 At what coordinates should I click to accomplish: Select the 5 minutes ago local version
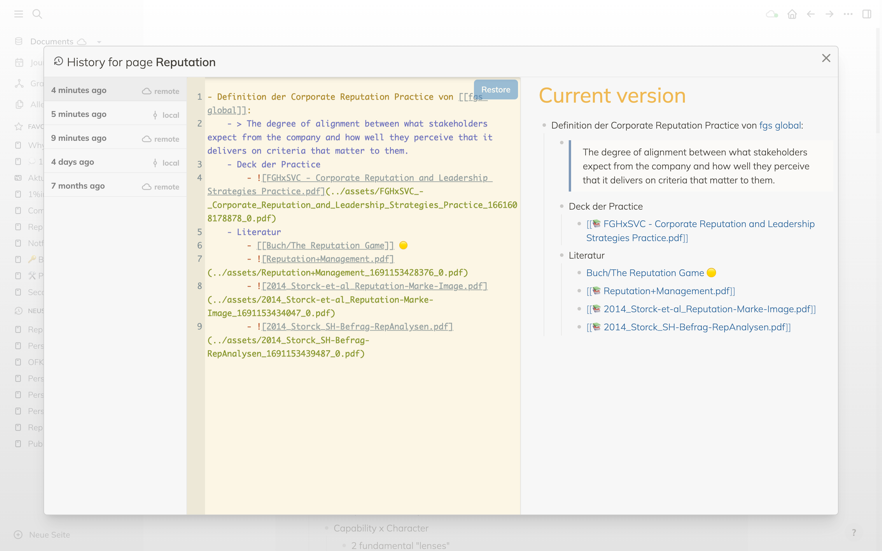[x=115, y=114]
